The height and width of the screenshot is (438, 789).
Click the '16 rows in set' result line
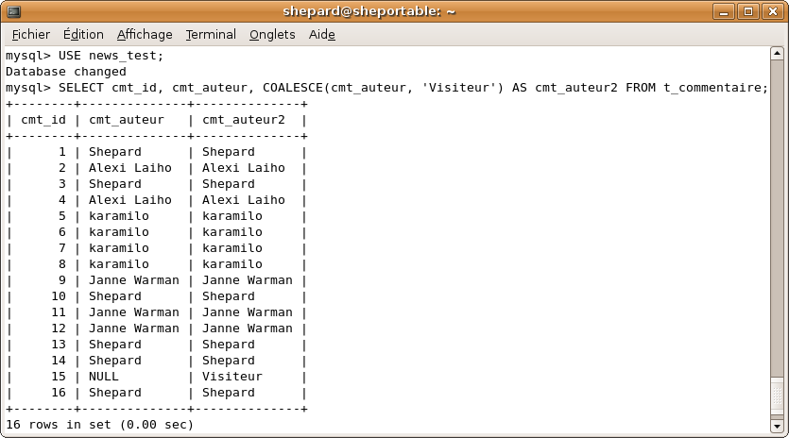pyautogui.click(x=99, y=425)
